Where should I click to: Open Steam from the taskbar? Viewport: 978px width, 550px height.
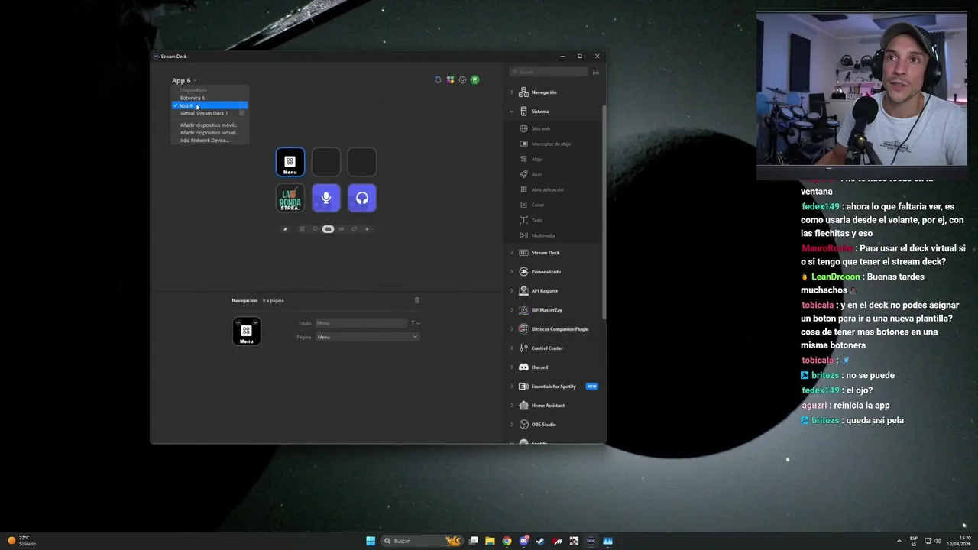[540, 541]
